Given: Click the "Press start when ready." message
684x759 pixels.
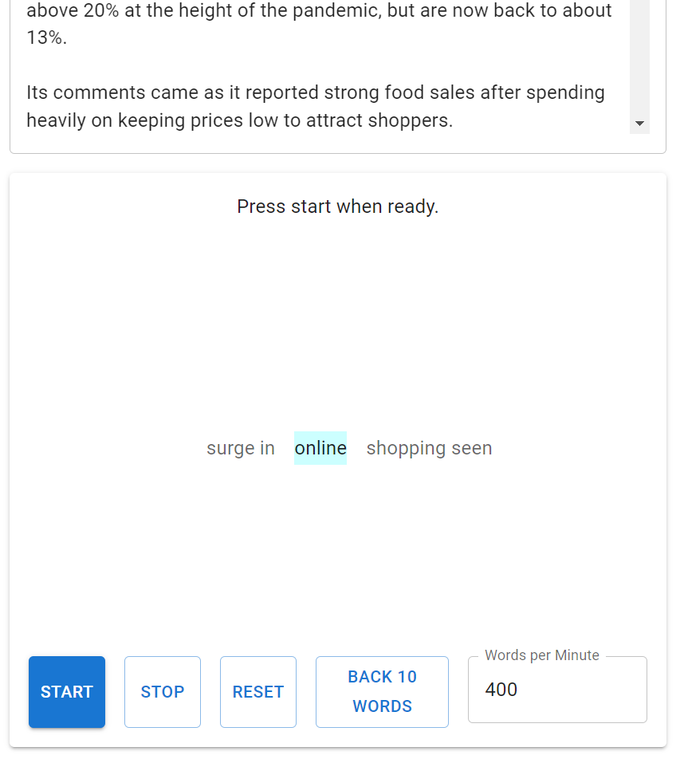Looking at the screenshot, I should pos(338,206).
